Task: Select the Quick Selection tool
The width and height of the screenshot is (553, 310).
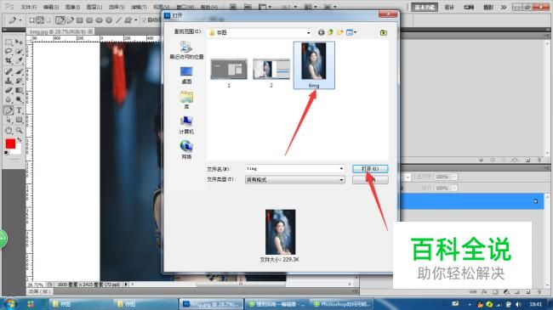Action: [19, 52]
